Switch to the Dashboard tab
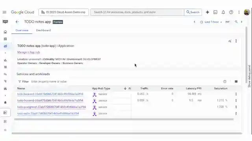This screenshot has height=141, width=252. 43,31
